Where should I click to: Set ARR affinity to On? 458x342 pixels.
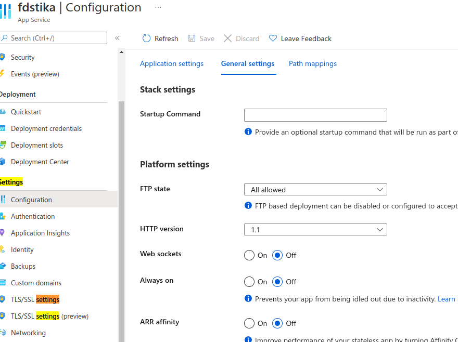(x=249, y=323)
